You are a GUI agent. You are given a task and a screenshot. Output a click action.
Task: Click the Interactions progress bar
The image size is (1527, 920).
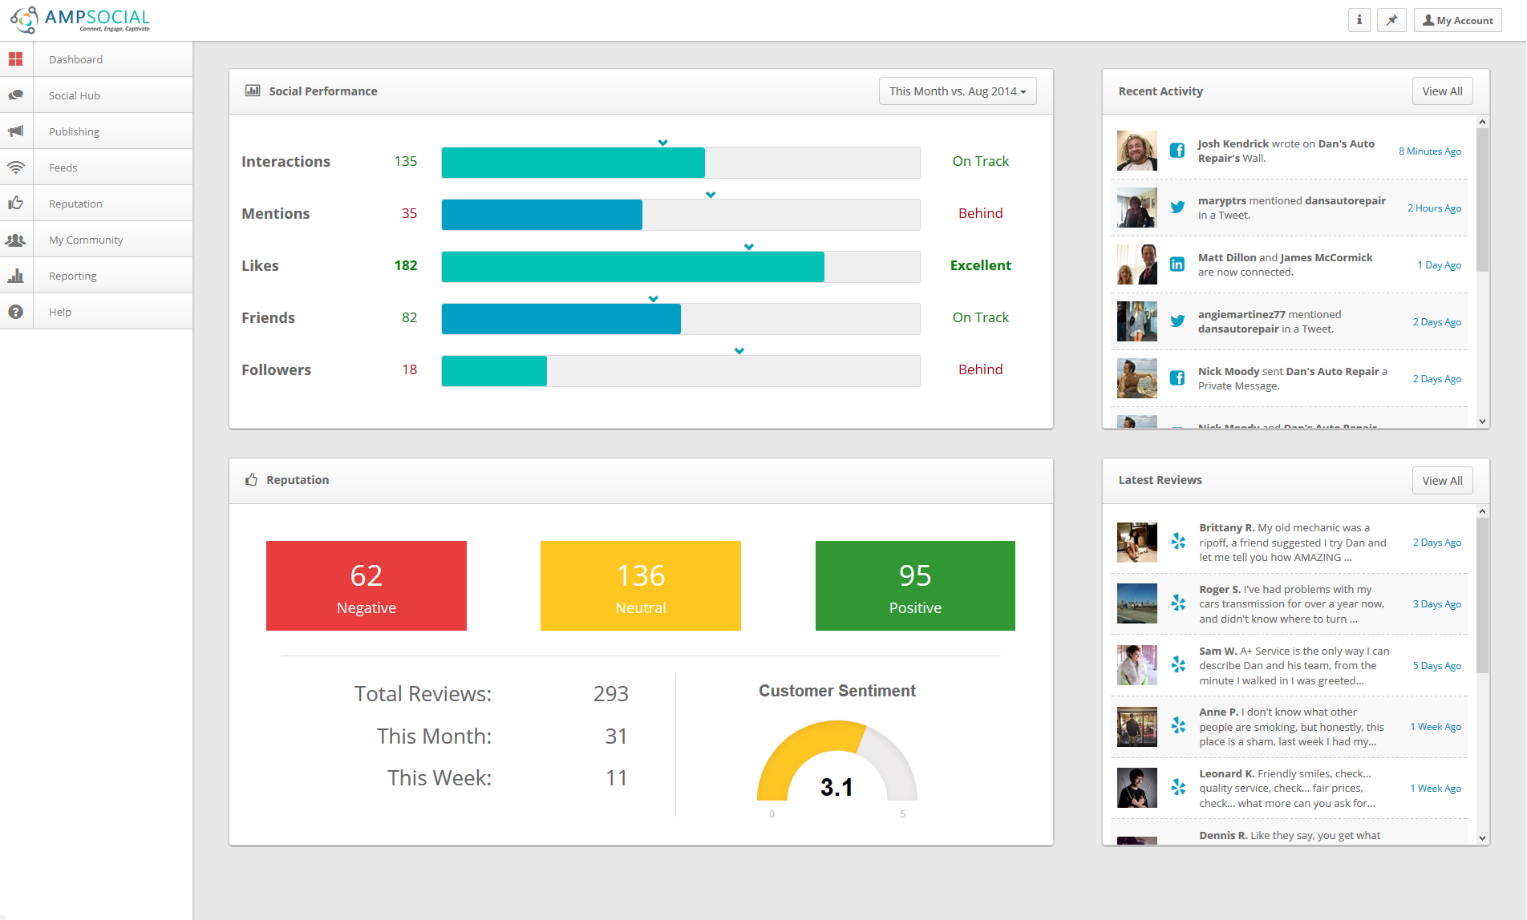(x=681, y=163)
